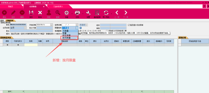Open the 功能 gear icon
209x93 pixels.
click(x=67, y=13)
